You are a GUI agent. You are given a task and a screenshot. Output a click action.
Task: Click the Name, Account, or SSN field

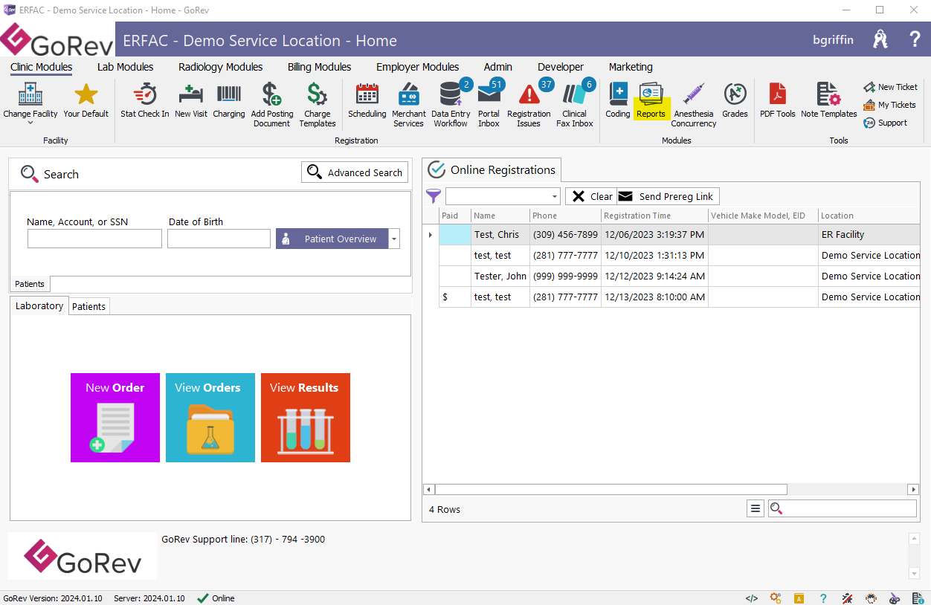coord(94,239)
